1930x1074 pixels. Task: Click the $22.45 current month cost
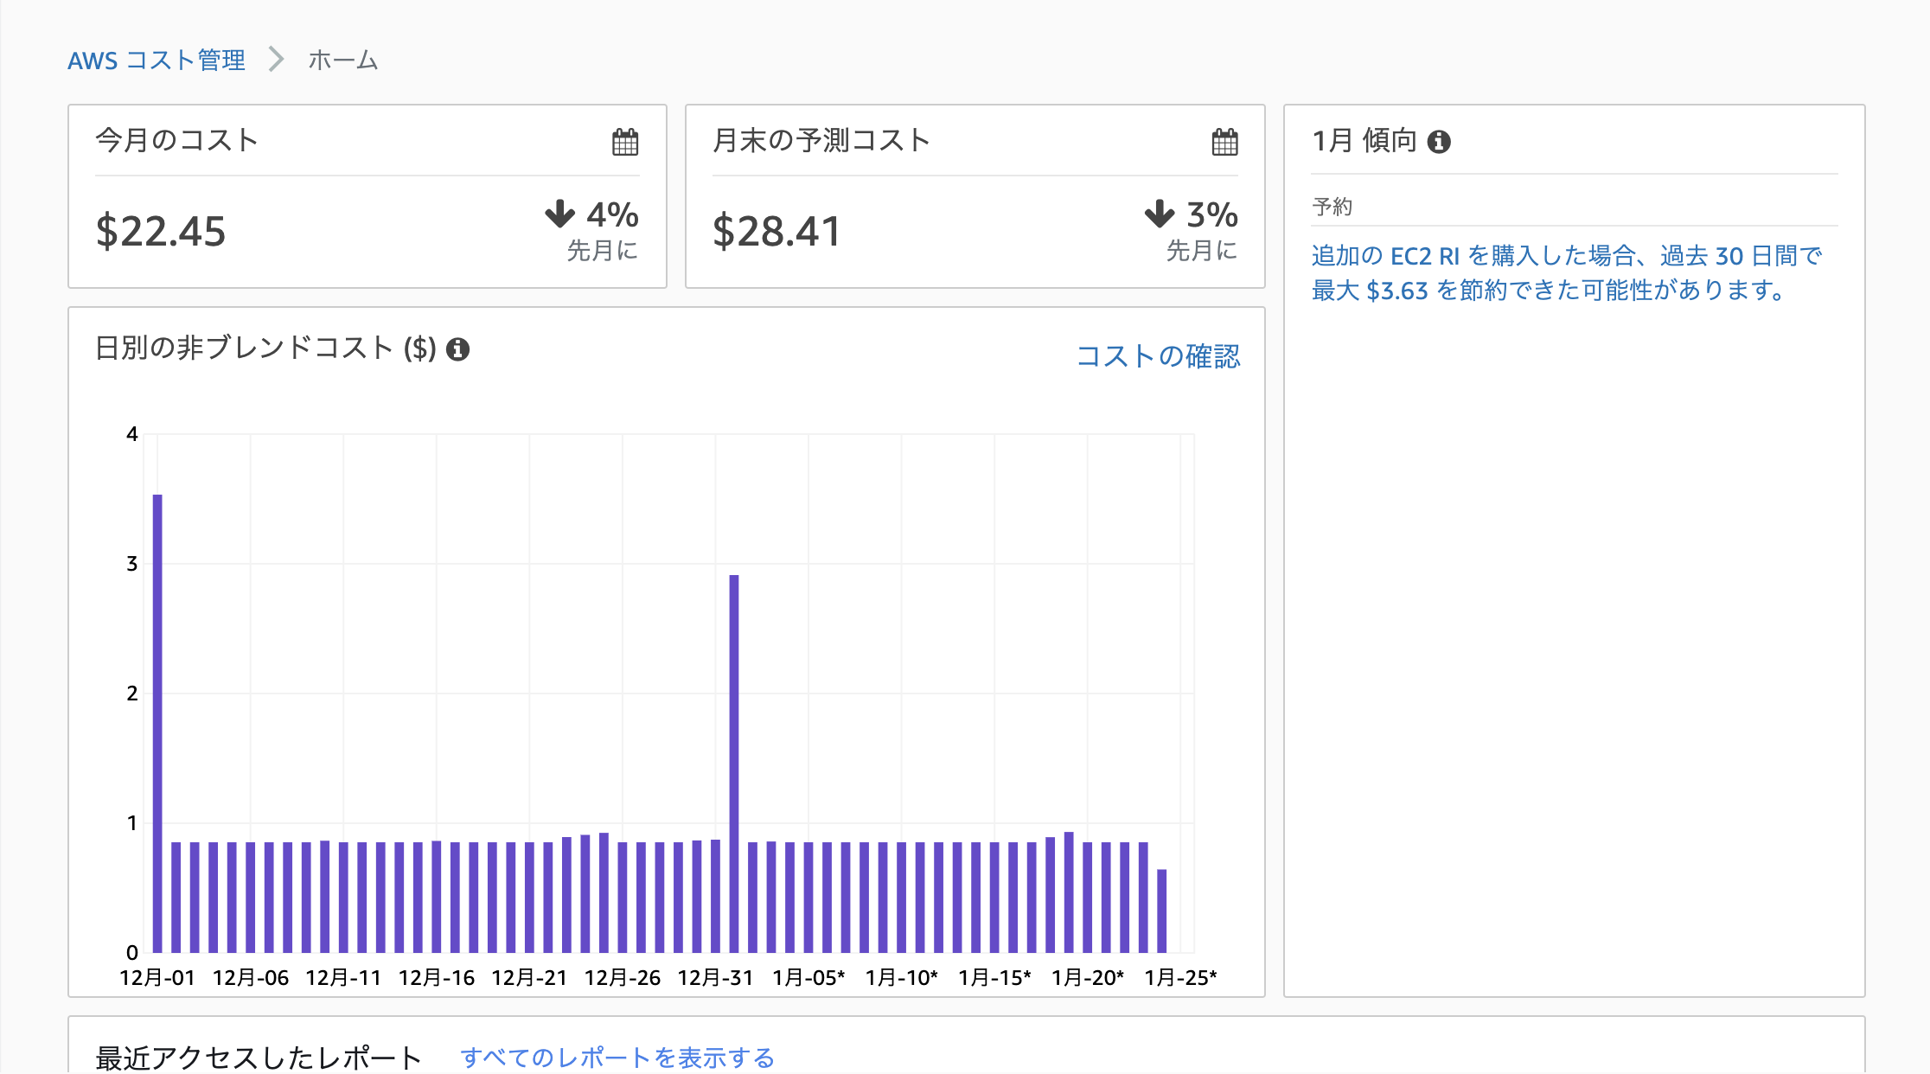click(161, 232)
